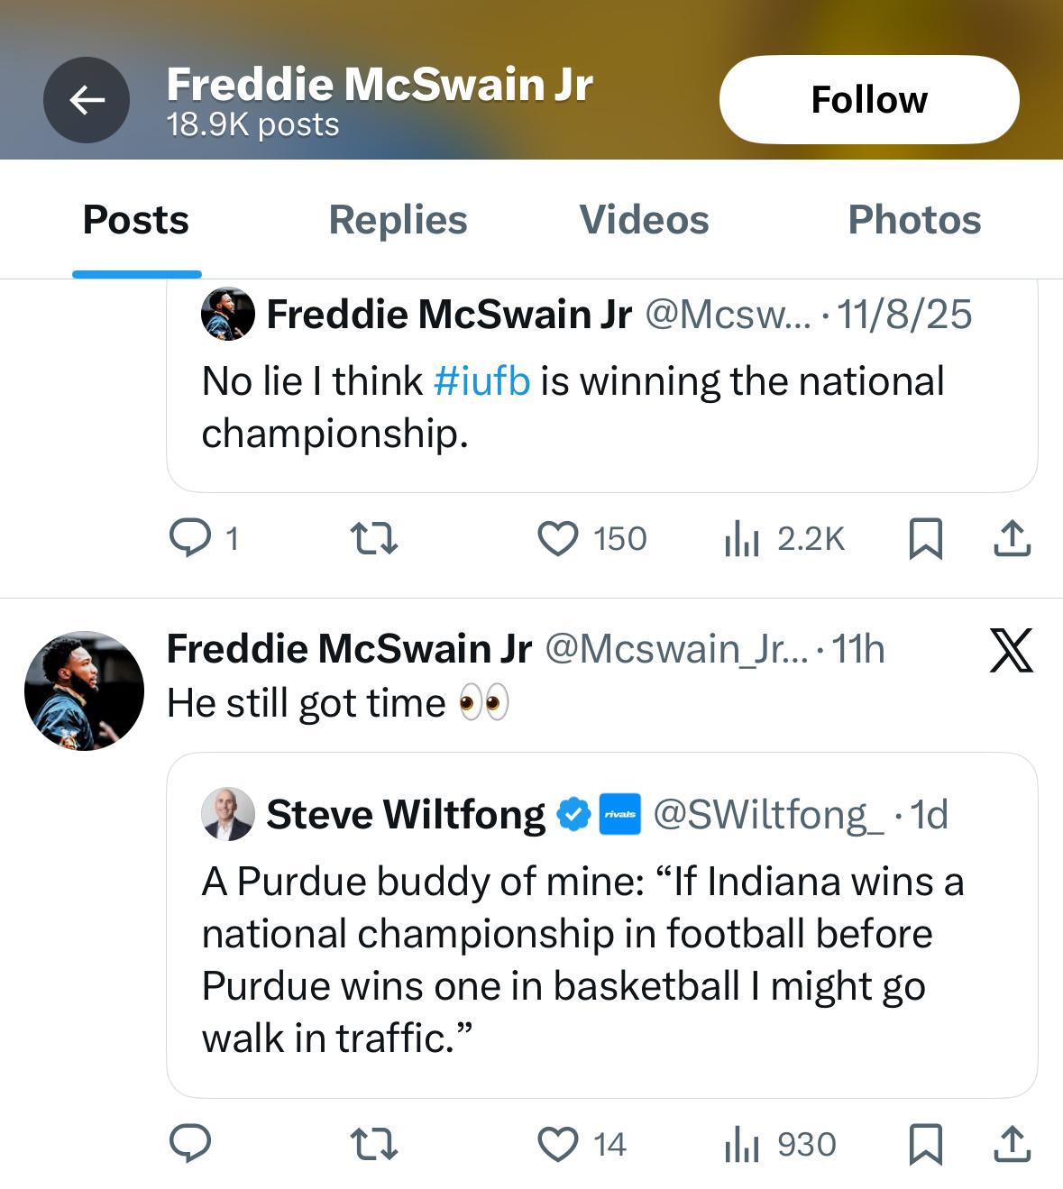This screenshot has height=1189, width=1063.
Task: Like the post with 150 likes
Action: pos(558,538)
